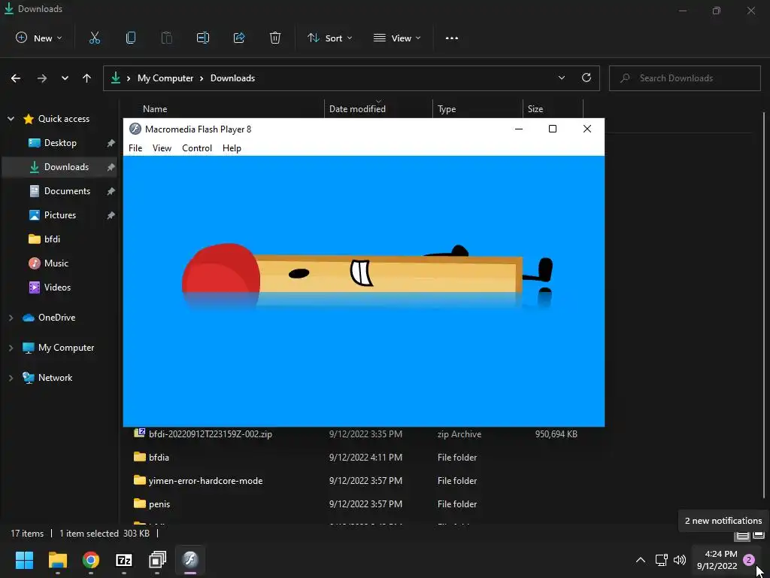Open the See more ellipsis menu

(452, 38)
